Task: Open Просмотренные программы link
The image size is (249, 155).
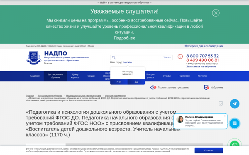Action: (173, 88)
